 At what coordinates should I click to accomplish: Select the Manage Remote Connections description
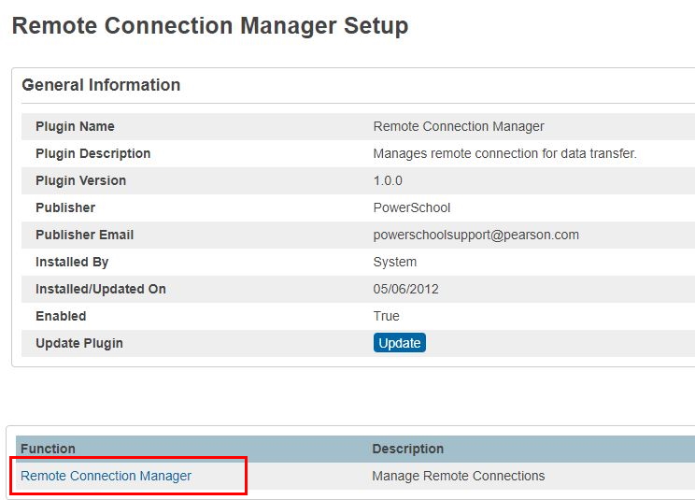tap(459, 476)
